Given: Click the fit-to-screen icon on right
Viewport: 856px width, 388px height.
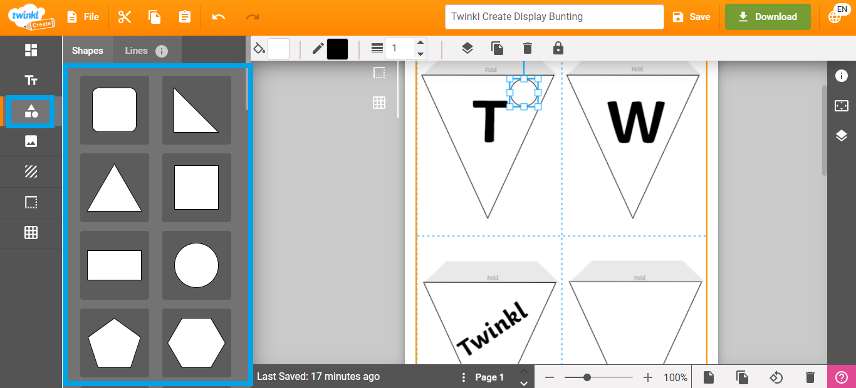Looking at the screenshot, I should (842, 106).
